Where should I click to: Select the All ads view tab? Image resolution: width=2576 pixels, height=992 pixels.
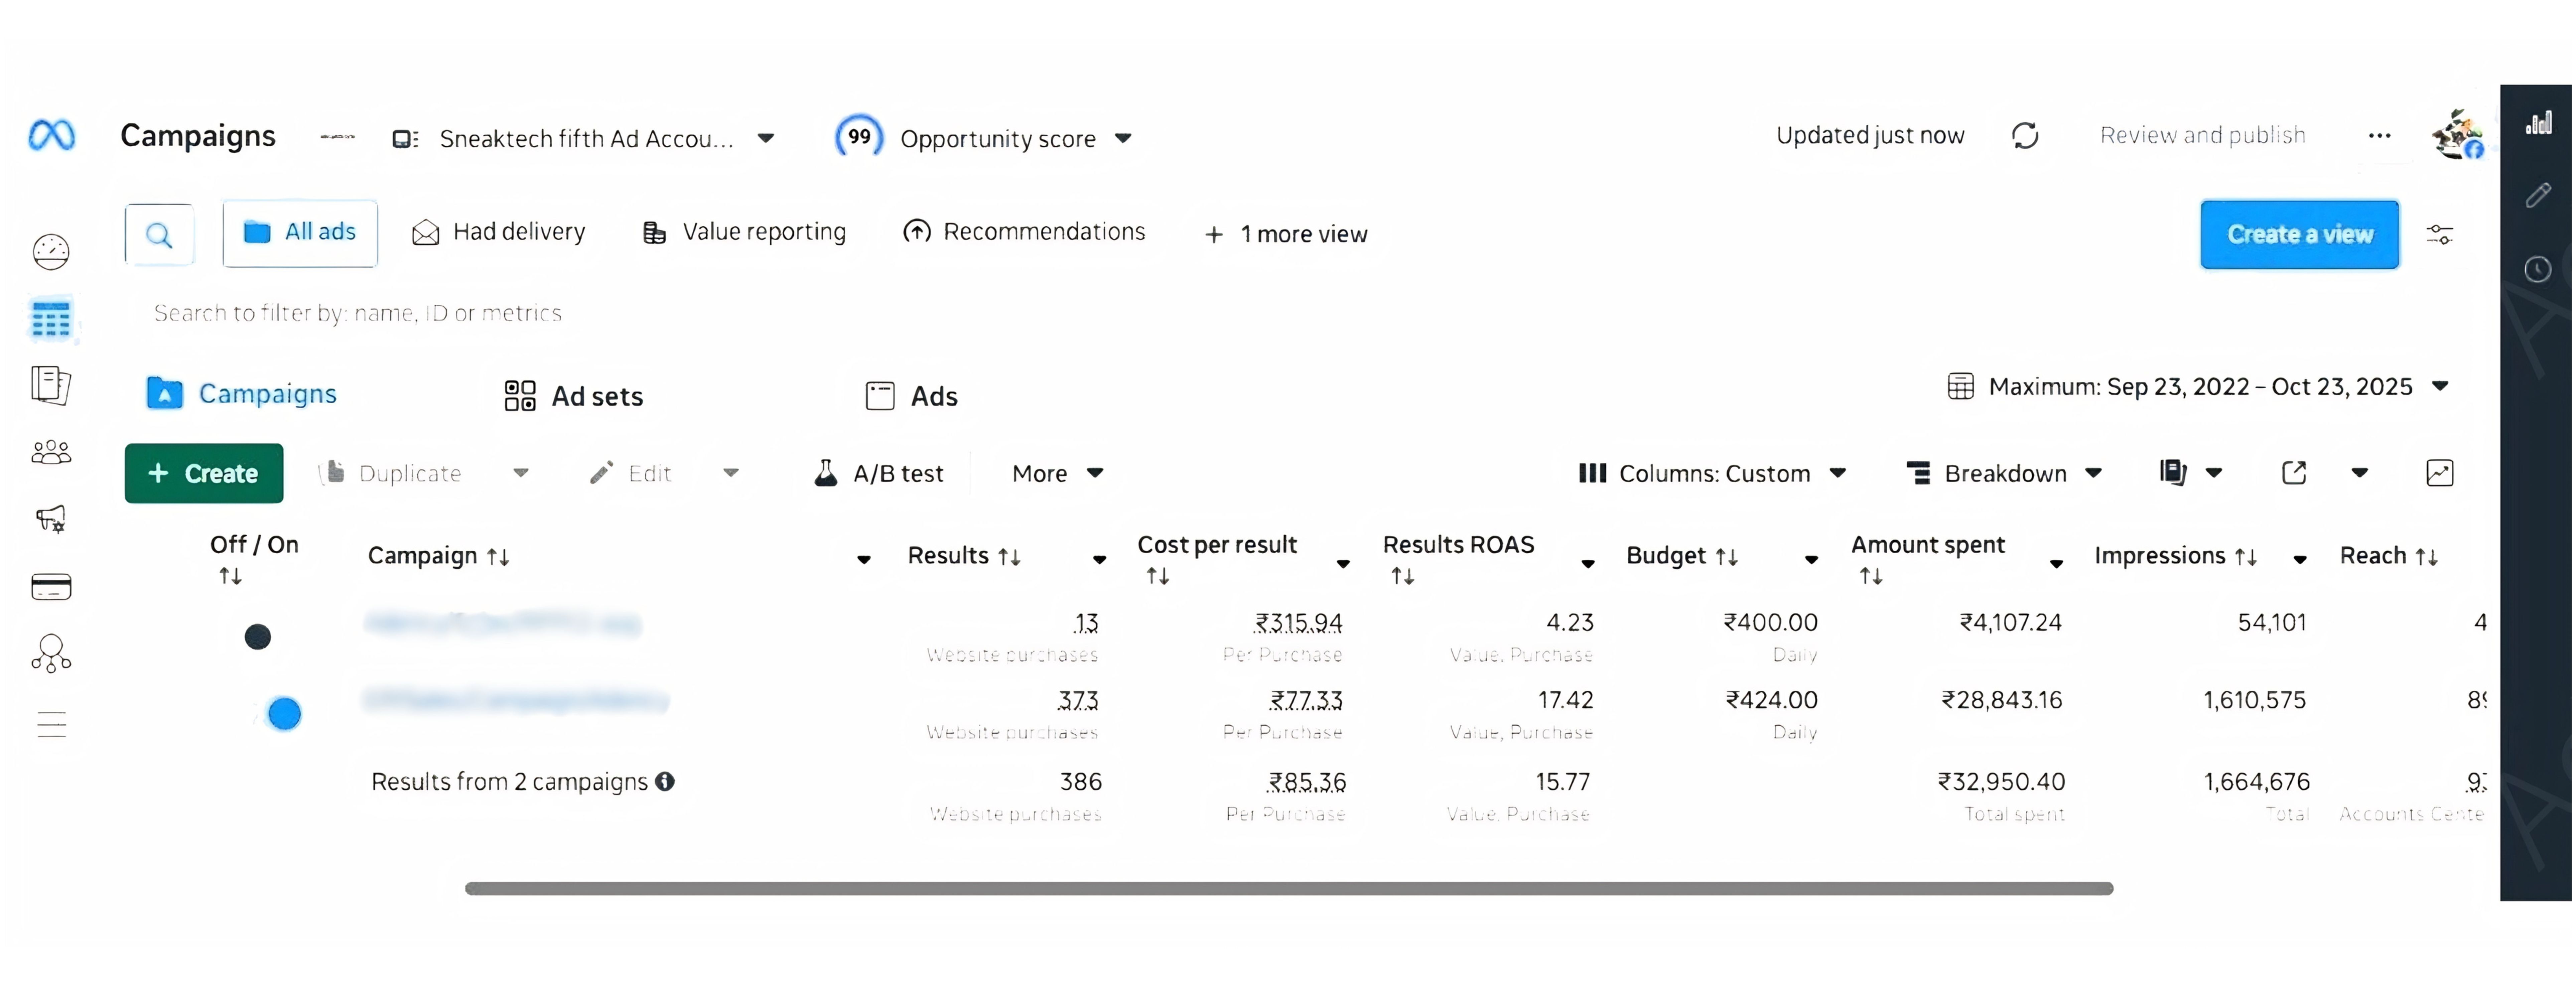pos(300,233)
